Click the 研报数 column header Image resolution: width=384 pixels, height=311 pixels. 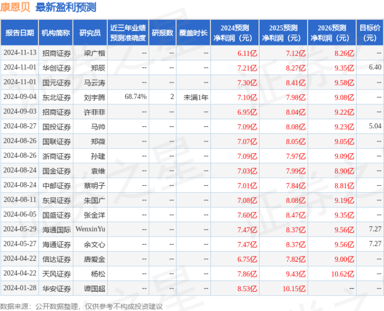(162, 33)
